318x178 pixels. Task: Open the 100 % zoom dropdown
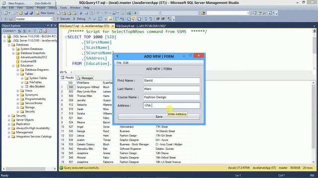tap(71, 72)
